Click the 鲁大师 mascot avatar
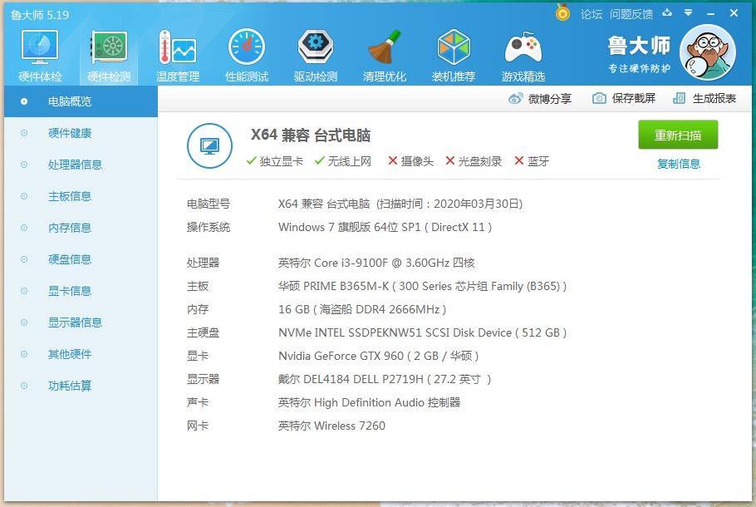 coord(707,52)
